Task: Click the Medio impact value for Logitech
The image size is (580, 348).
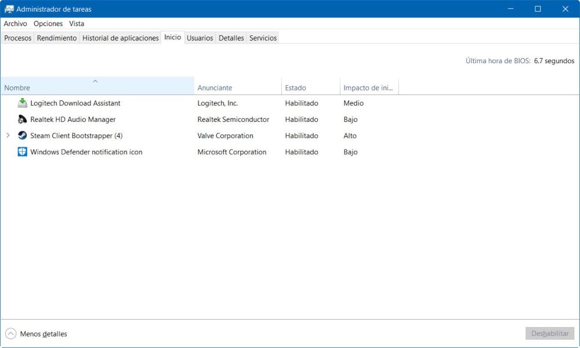Action: click(x=354, y=103)
